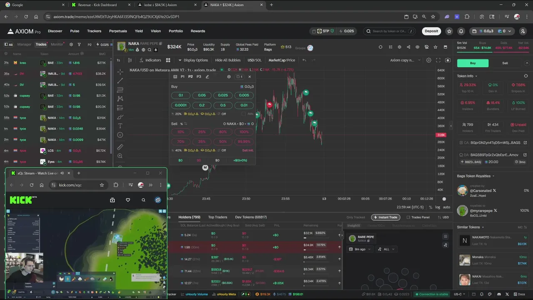Collapse the Bags Token Royalties section
The image size is (533, 300).
pyautogui.click(x=476, y=176)
